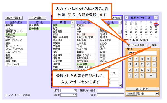This screenshot has height=103, width=167.
Task: Click calculator digit 4
Action: click(x=136, y=64)
